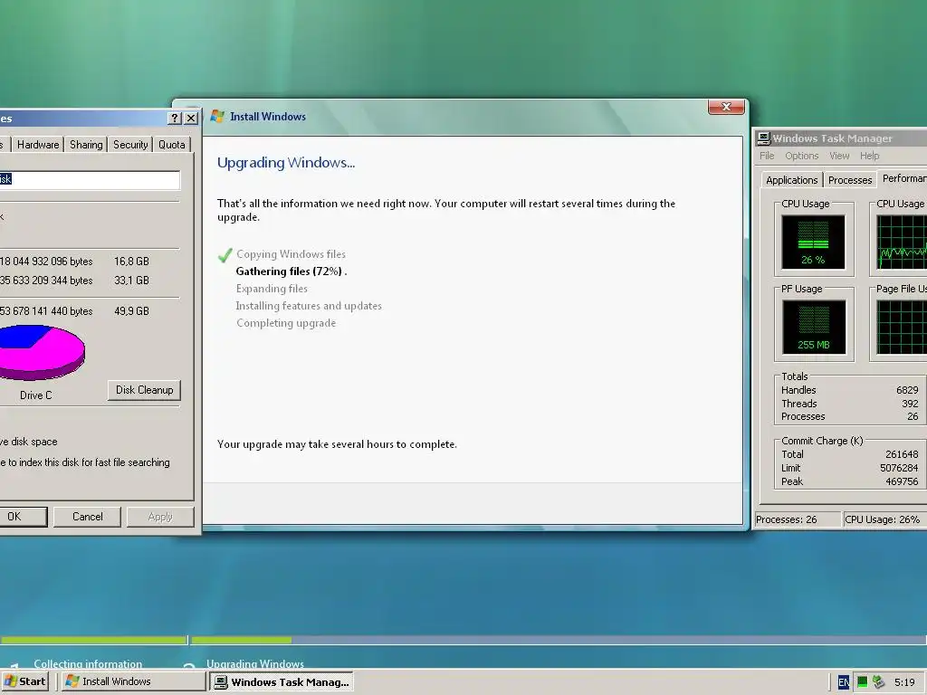This screenshot has height=695, width=927.
Task: Click the CPU Usage 26 % gauge
Action: pos(813,243)
